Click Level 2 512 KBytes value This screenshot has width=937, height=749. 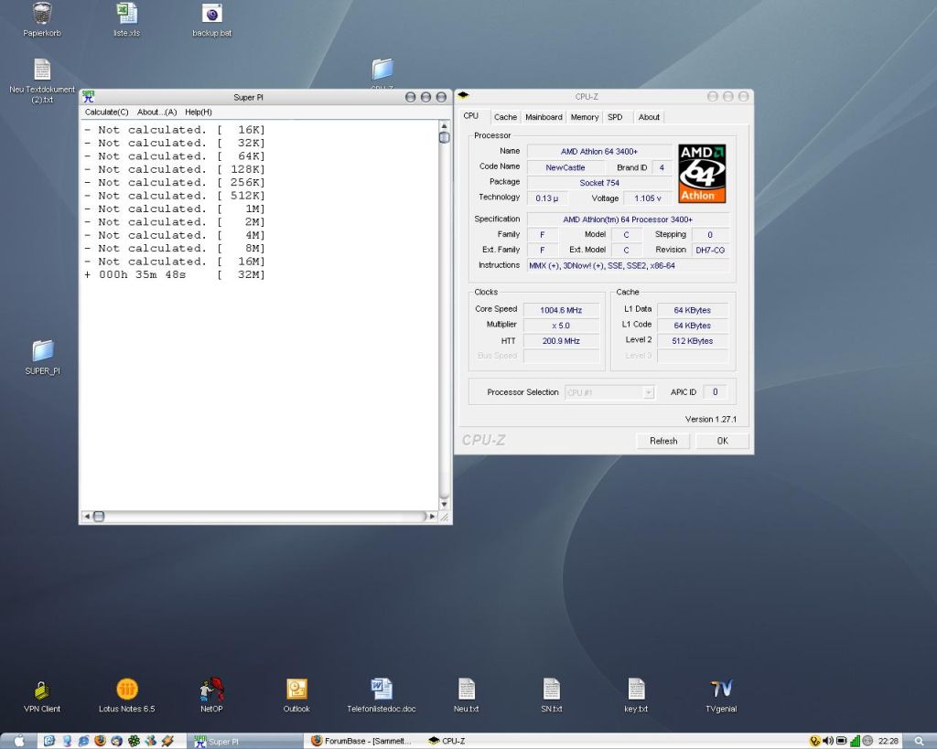693,341
